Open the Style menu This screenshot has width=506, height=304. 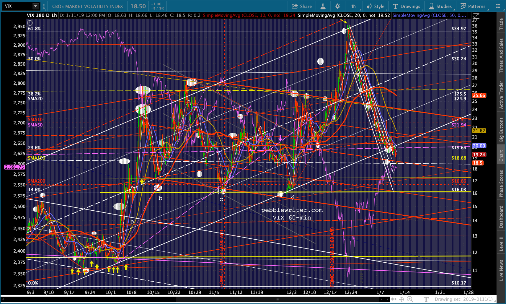click(376, 6)
